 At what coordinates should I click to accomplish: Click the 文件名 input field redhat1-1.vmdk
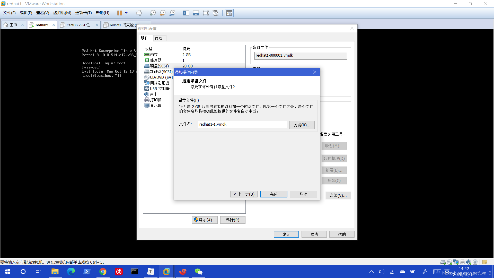[242, 124]
